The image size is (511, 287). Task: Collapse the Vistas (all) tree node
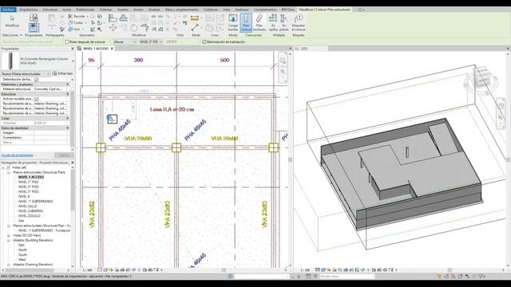click(3, 167)
